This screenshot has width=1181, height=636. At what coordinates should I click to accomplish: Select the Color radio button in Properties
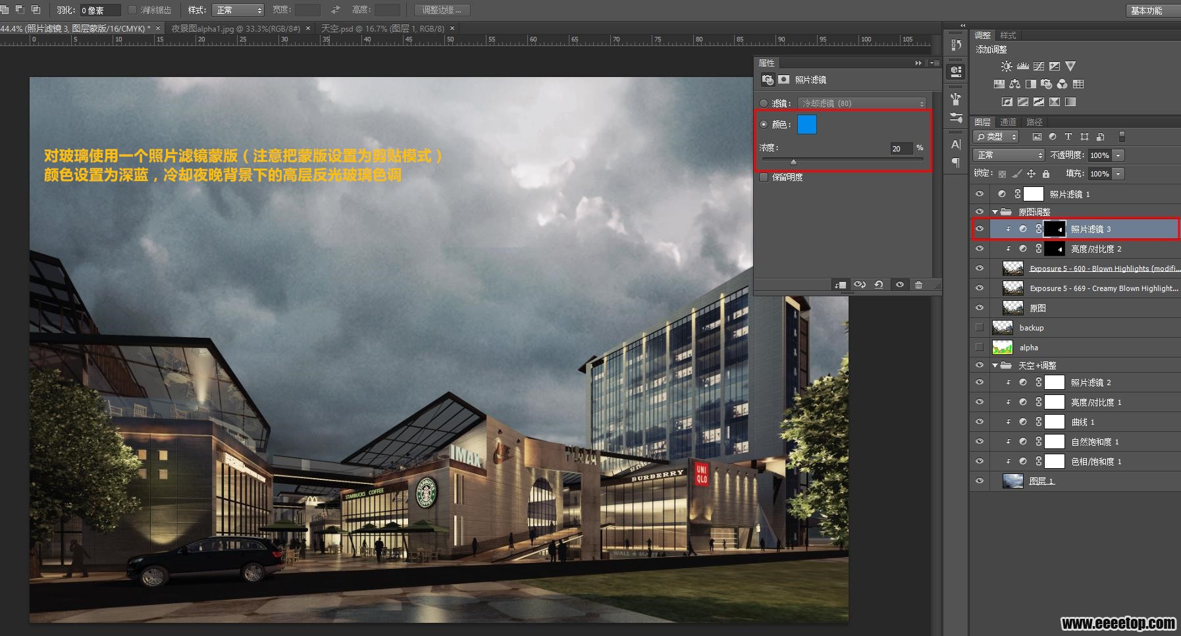pyautogui.click(x=764, y=124)
